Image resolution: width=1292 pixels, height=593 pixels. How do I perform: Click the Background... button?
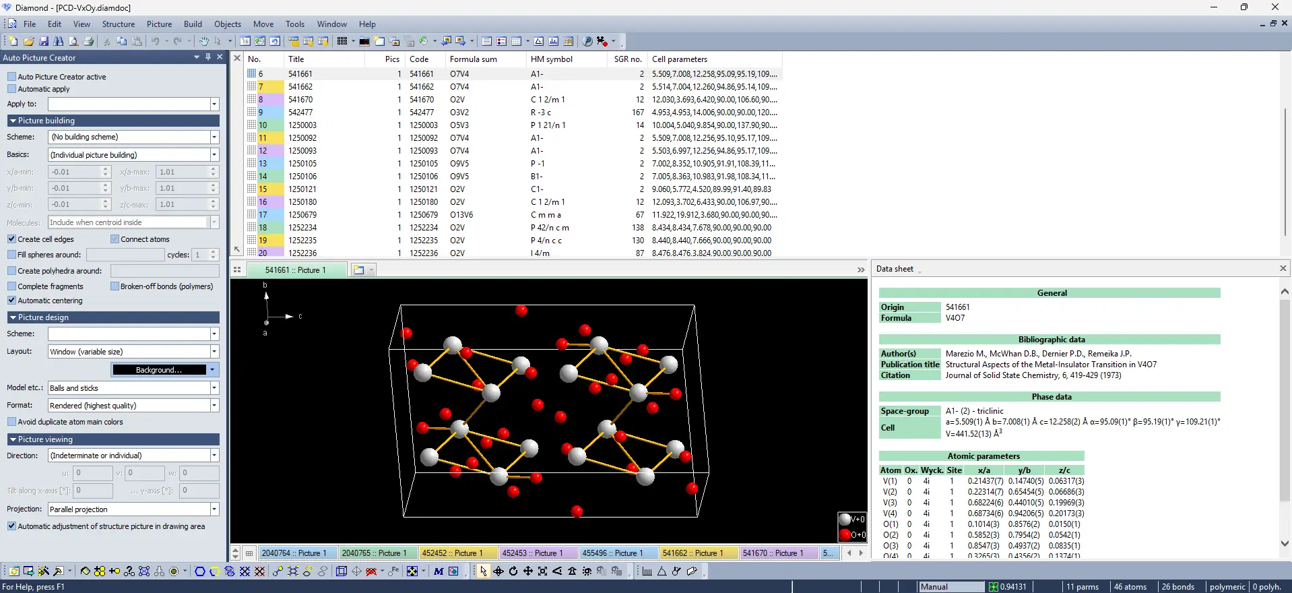tap(159, 370)
